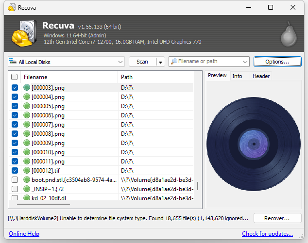
Task: Uncheck the [000009].png checkbox
Action: 15,143
